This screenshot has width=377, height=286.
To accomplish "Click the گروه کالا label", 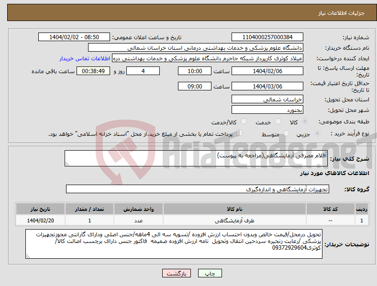I will [x=357, y=189].
